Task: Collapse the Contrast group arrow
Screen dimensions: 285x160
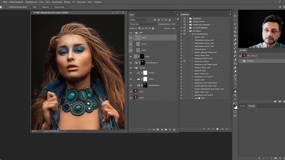Action: pyautogui.click(x=134, y=68)
